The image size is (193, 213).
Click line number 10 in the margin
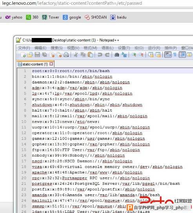tap(24, 122)
